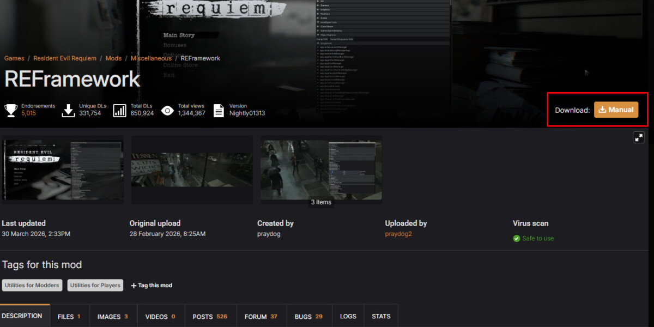
Task: Click the 1,344,367 total views value
Action: 192,113
